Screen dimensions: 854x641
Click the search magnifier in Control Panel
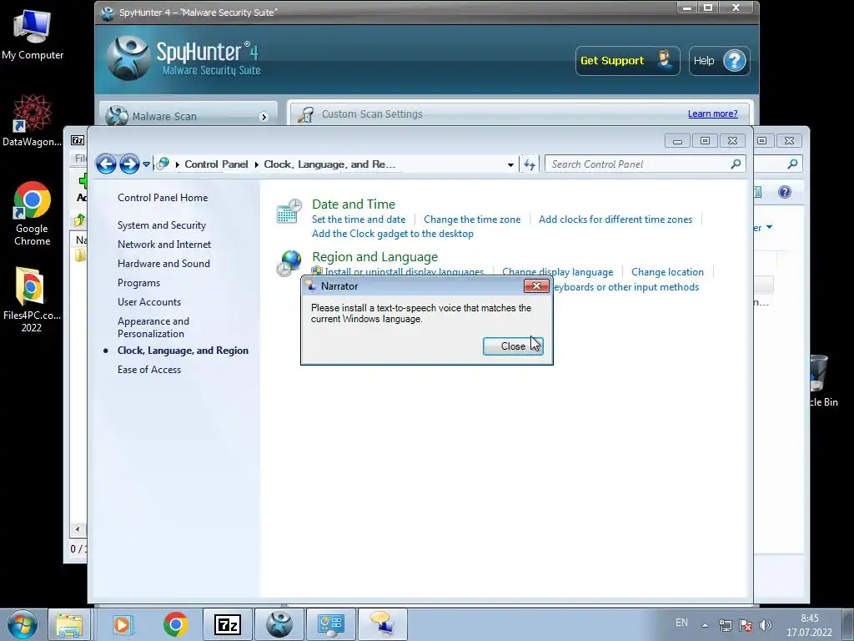point(736,164)
